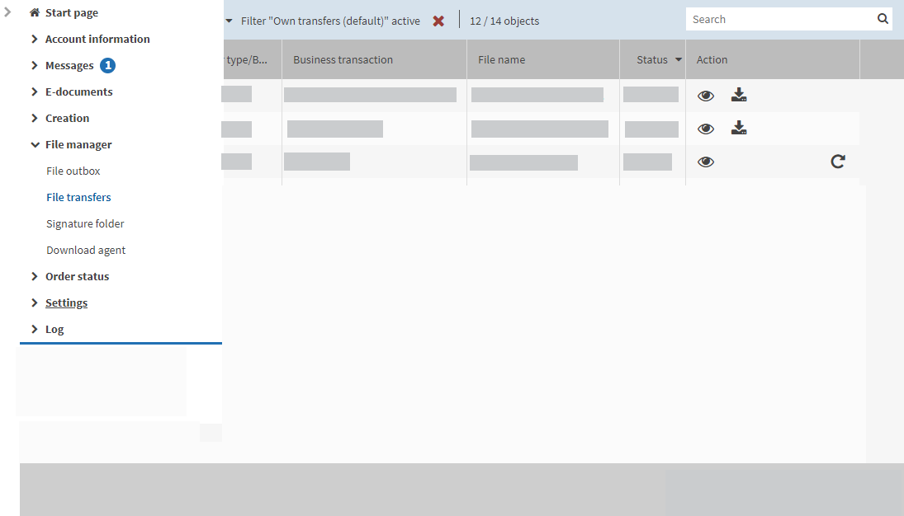The width and height of the screenshot is (904, 516).
Task: Open the filter dropdown arrow
Action: [229, 21]
